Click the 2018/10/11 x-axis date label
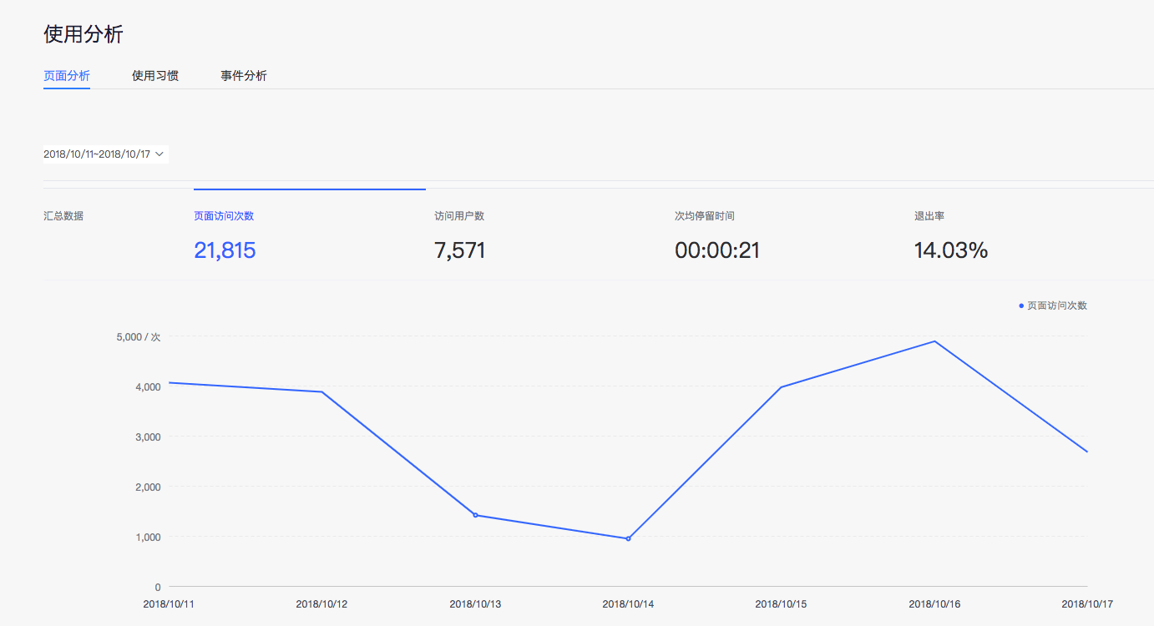 [169, 603]
